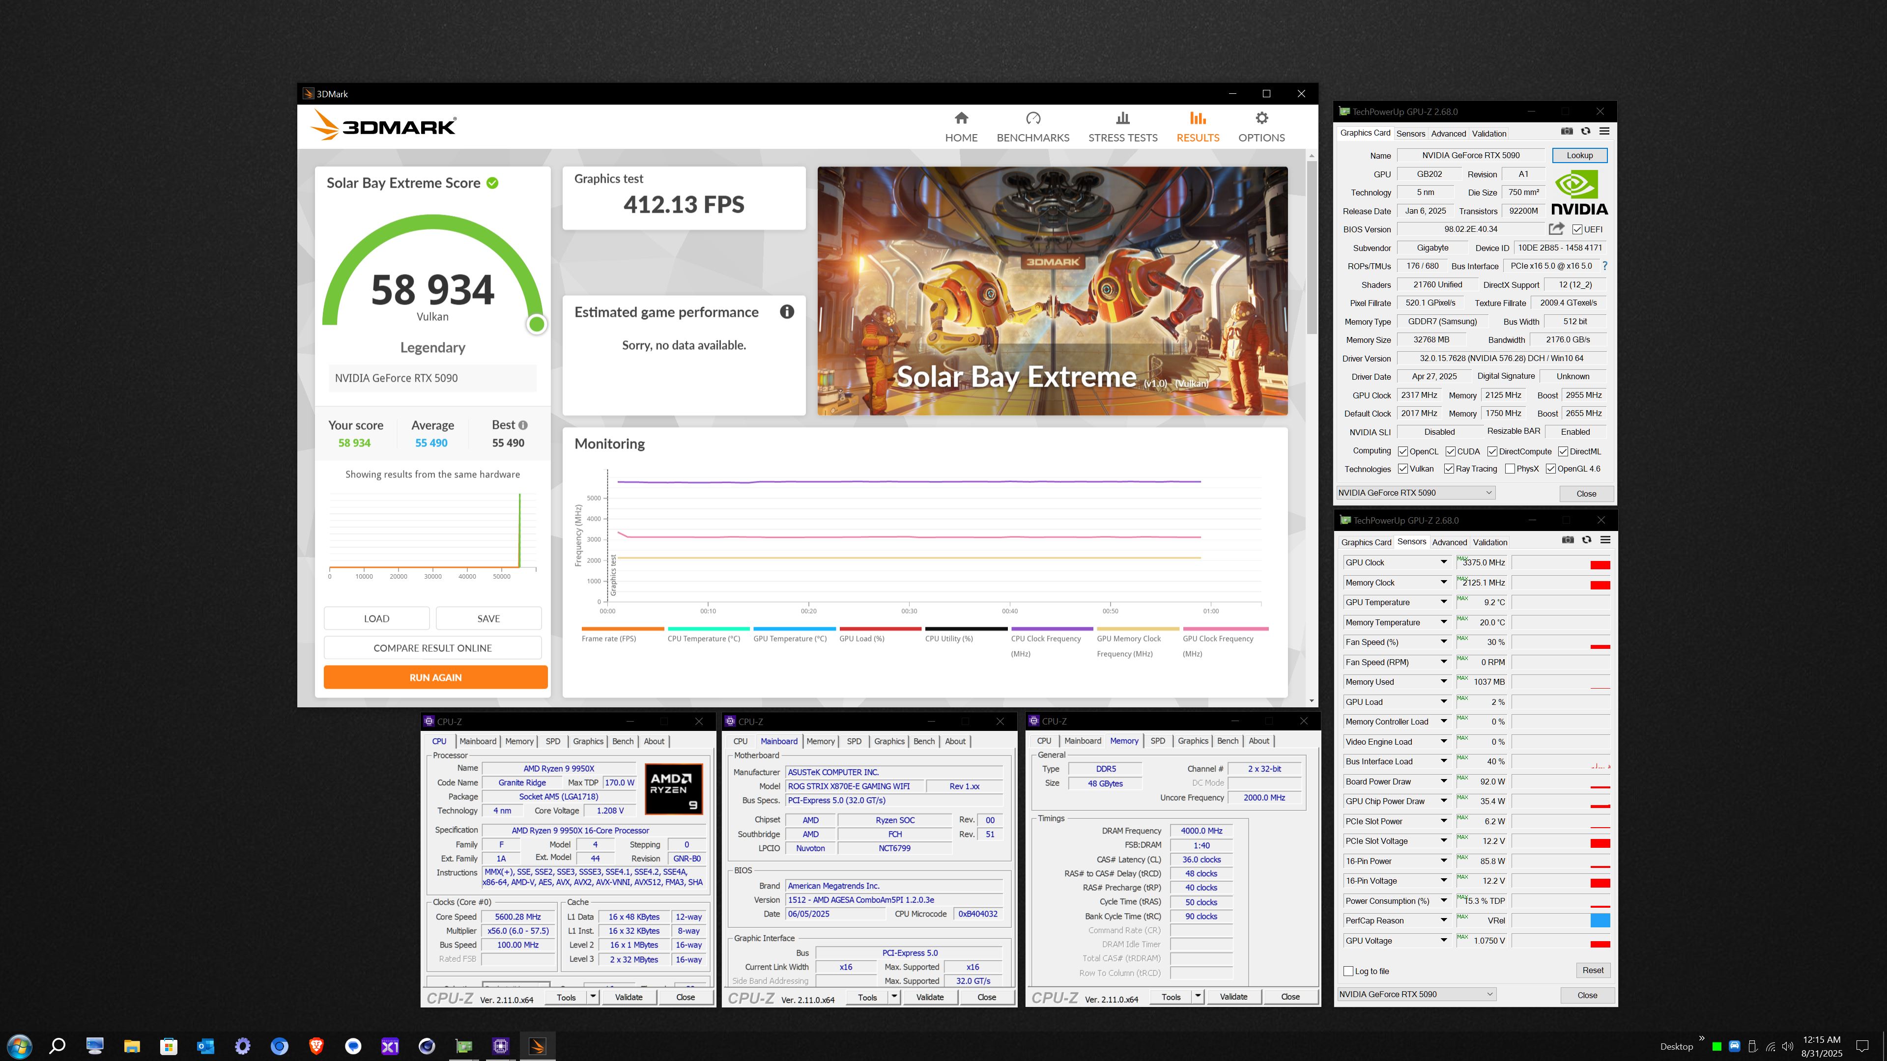Click SAVE button in 3DMark

[x=488, y=619]
